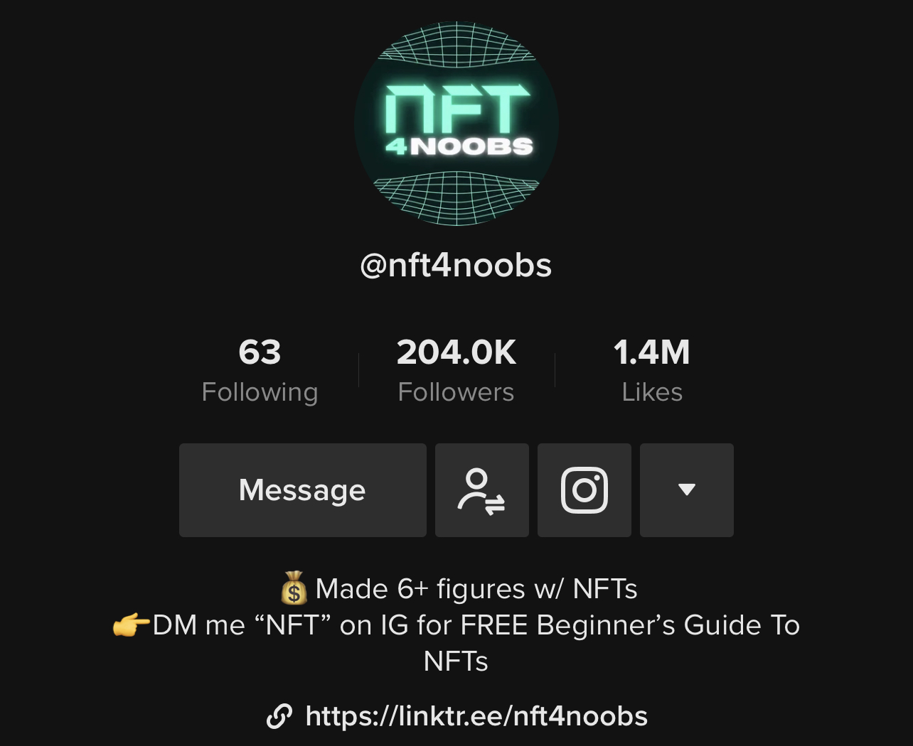Image resolution: width=913 pixels, height=746 pixels.
Task: Click the Likes label under 1.4M
Action: pyautogui.click(x=652, y=392)
